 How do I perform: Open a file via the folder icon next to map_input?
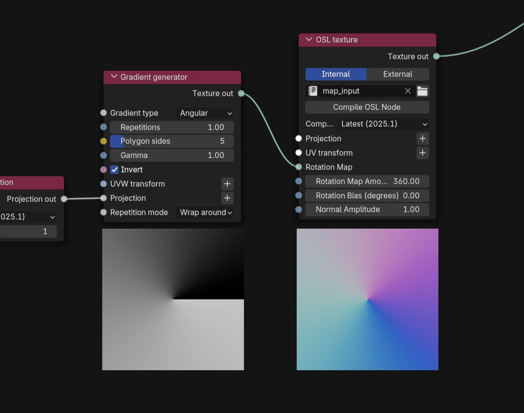click(x=422, y=90)
